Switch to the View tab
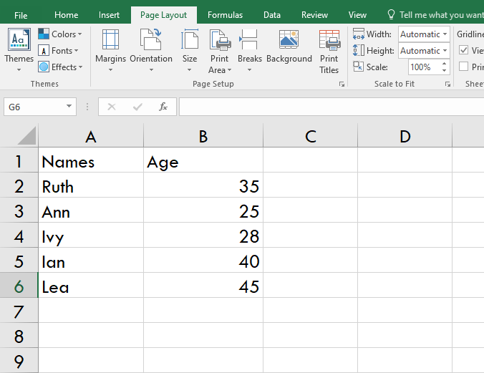The image size is (484, 373). [357, 15]
